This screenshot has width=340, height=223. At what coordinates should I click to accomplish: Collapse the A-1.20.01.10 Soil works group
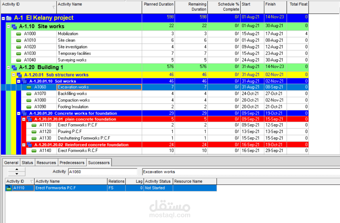pos(19,82)
